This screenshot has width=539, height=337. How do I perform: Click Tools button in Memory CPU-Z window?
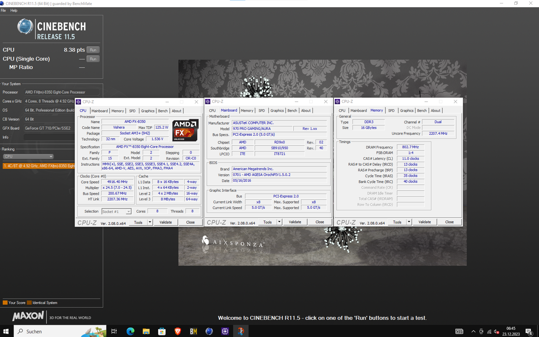point(397,222)
